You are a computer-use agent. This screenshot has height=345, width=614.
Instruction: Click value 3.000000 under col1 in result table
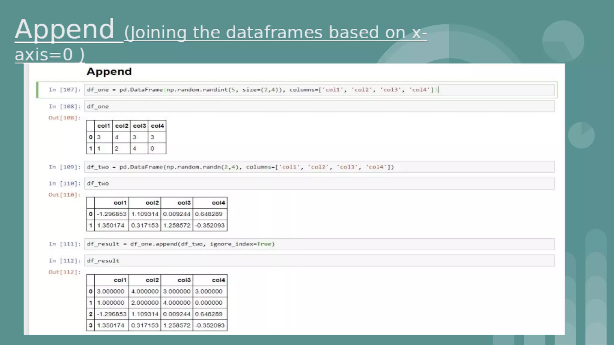[x=110, y=291]
